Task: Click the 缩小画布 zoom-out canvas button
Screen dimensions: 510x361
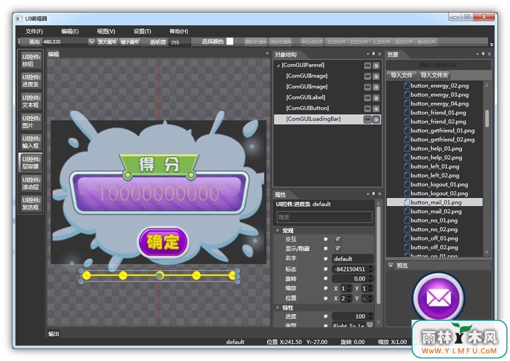Action: [x=130, y=42]
